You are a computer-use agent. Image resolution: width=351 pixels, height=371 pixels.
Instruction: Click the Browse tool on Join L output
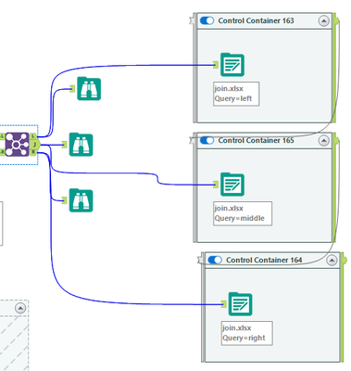tap(89, 88)
